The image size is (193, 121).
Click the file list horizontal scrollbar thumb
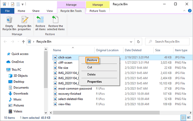point(106,113)
